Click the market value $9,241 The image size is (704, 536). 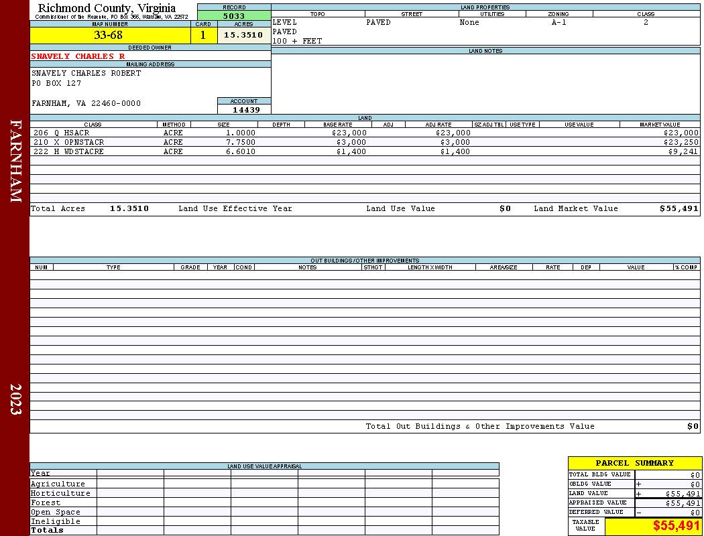click(x=683, y=151)
